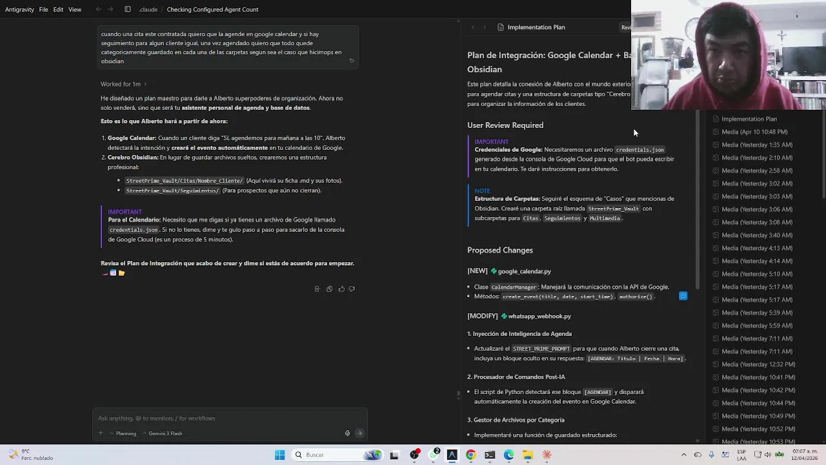Navigate forward in the plan panel
Screen dimensions: 826x465
[x=485, y=27]
